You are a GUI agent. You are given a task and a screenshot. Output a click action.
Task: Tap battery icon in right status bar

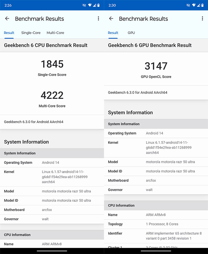tap(202, 5)
